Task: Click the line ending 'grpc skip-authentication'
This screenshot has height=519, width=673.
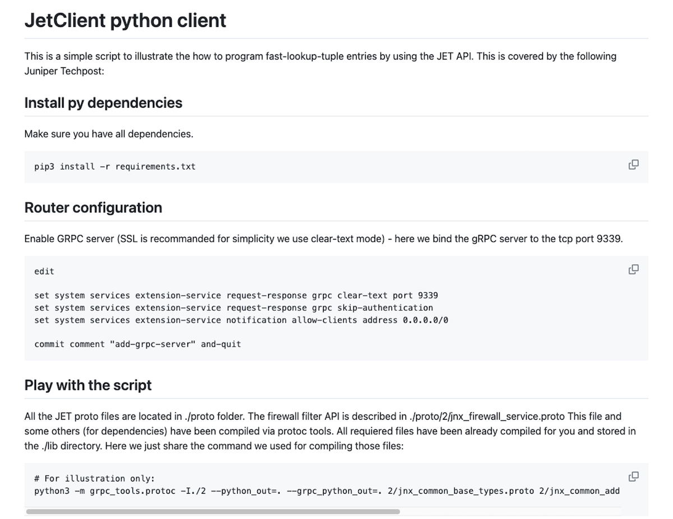Action: (x=233, y=308)
